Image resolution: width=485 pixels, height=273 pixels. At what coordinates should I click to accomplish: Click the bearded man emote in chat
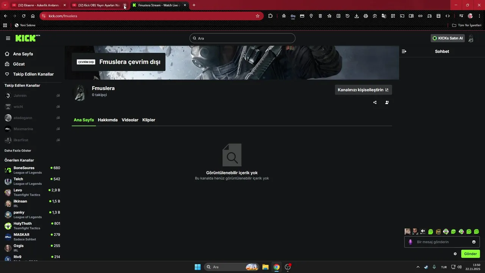click(x=415, y=231)
